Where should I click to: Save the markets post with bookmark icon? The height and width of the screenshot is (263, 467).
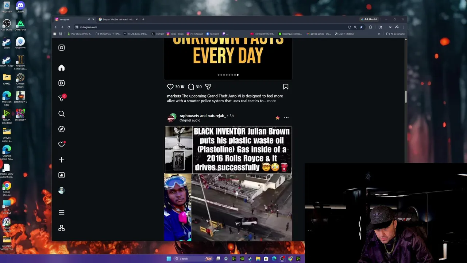point(286,87)
